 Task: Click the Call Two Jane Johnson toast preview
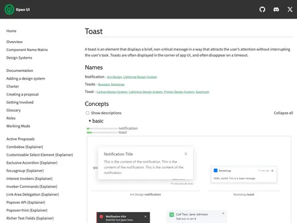(197, 217)
